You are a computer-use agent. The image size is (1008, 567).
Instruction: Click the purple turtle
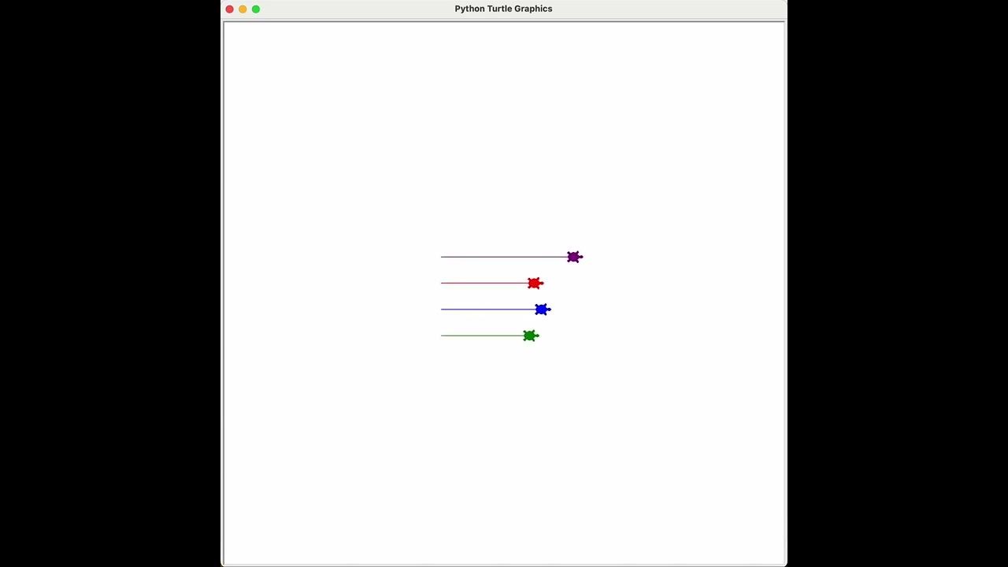coord(574,257)
